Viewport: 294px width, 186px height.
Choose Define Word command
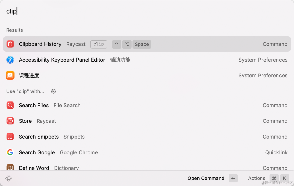point(147,166)
